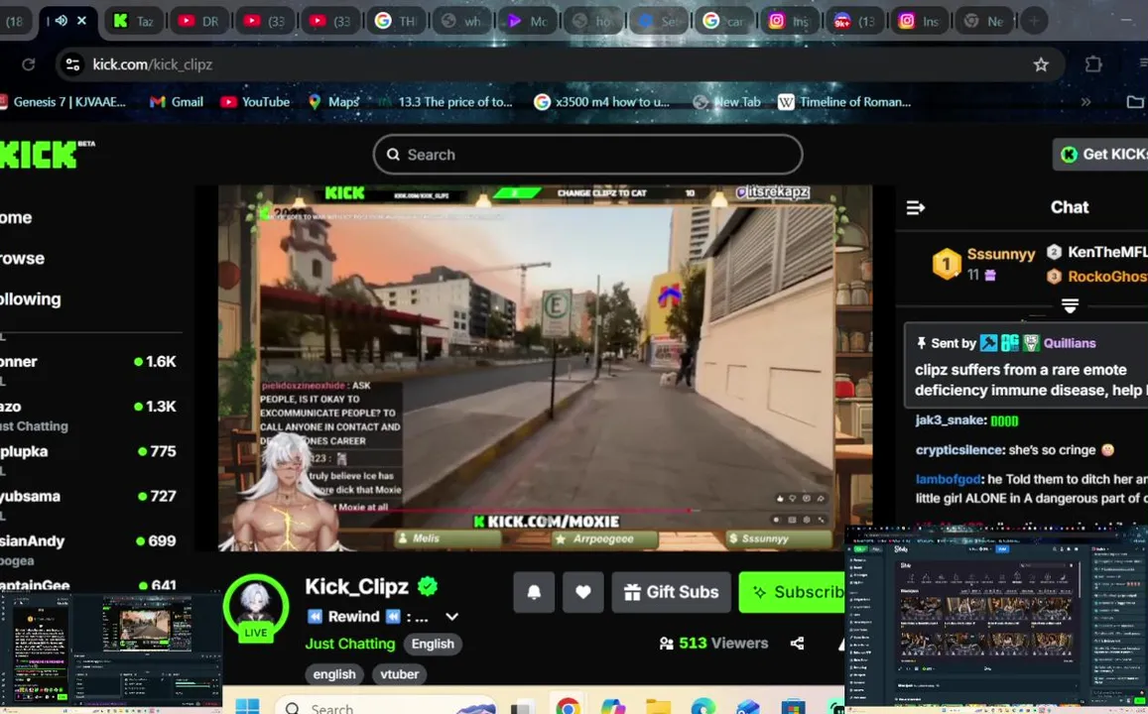Viewport: 1148px width, 714px height.
Task: Click the Gift Subs button
Action: 672,592
